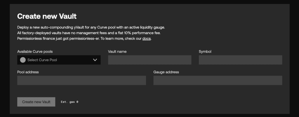The width and height of the screenshot is (299, 117).
Task: Open the Select Curve Pool dropdown
Action: tap(59, 60)
